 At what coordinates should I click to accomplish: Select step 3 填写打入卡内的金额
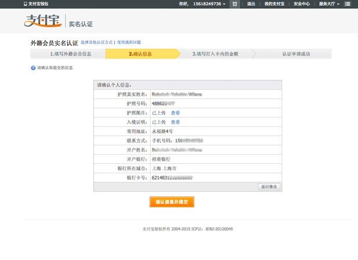(x=215, y=54)
